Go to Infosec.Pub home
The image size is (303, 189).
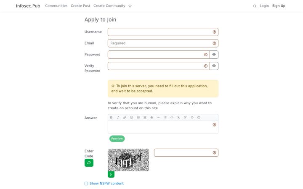click(x=28, y=6)
